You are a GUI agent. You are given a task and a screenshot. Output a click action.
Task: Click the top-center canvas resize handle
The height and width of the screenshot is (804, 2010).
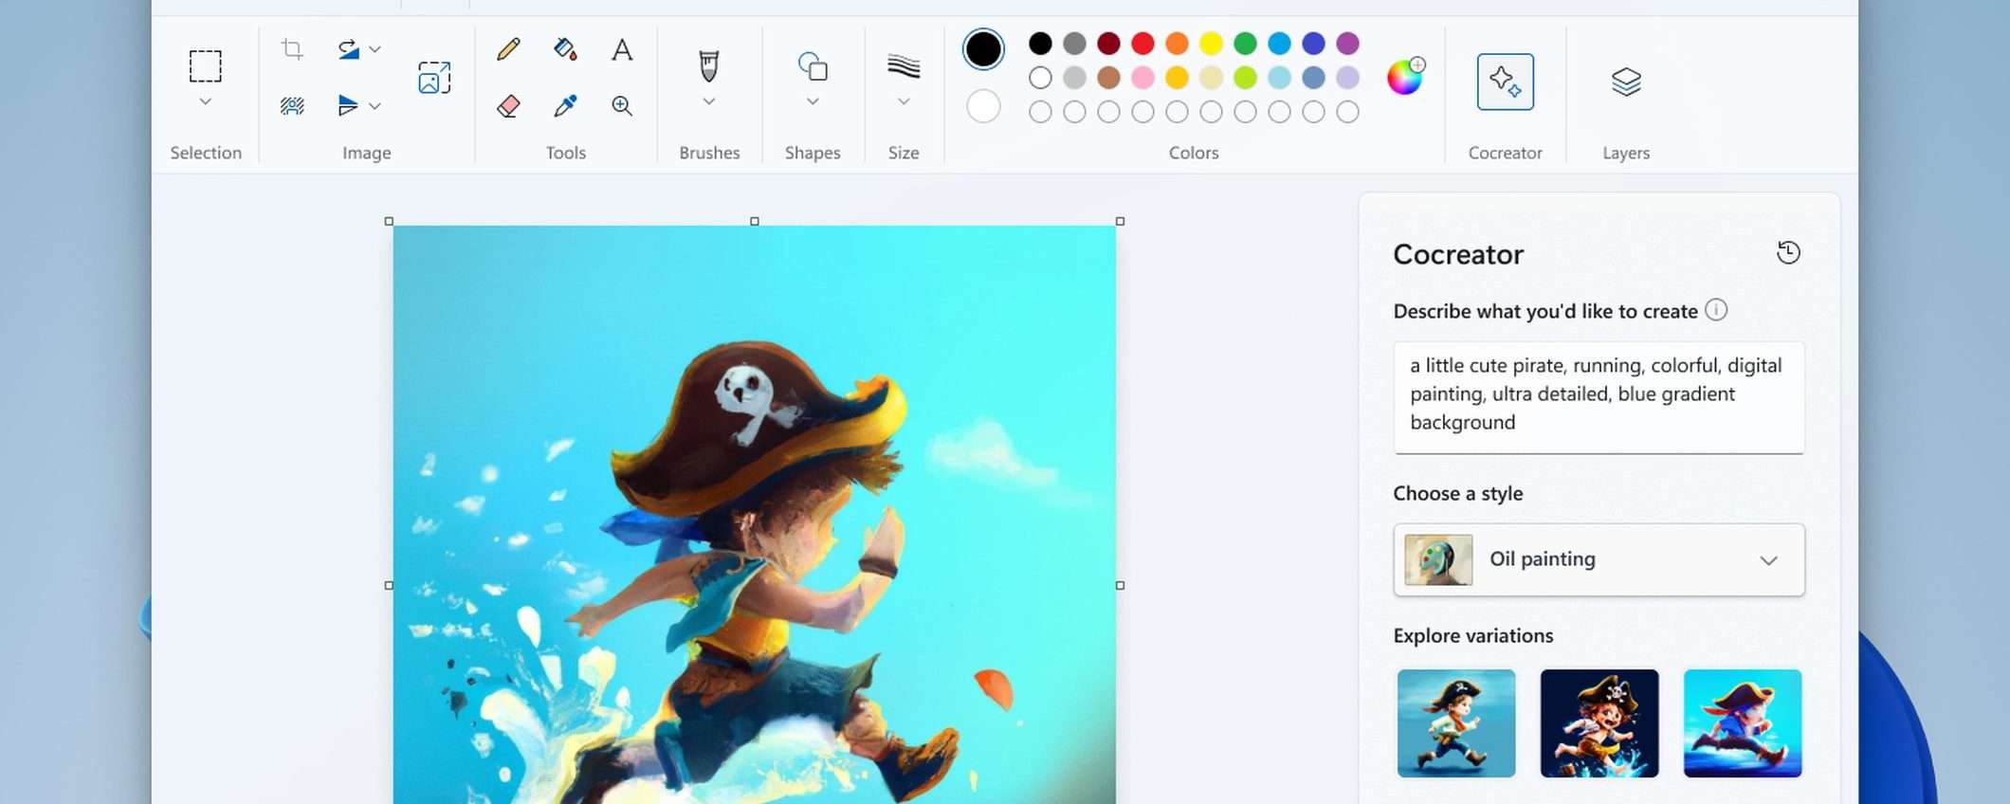pos(755,221)
